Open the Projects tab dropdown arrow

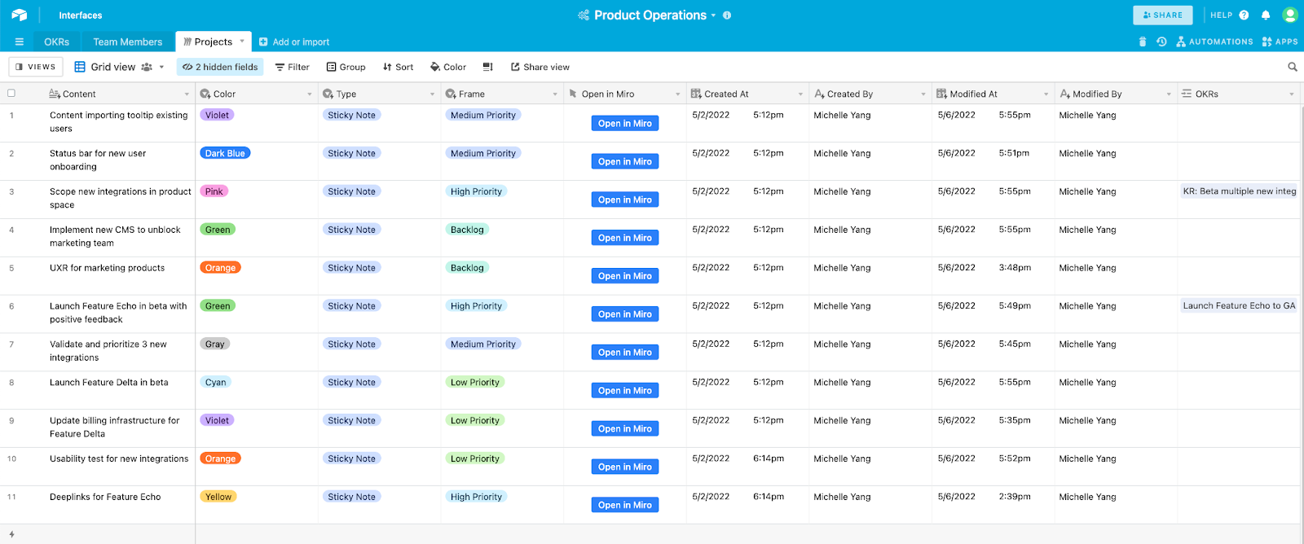pyautogui.click(x=242, y=41)
